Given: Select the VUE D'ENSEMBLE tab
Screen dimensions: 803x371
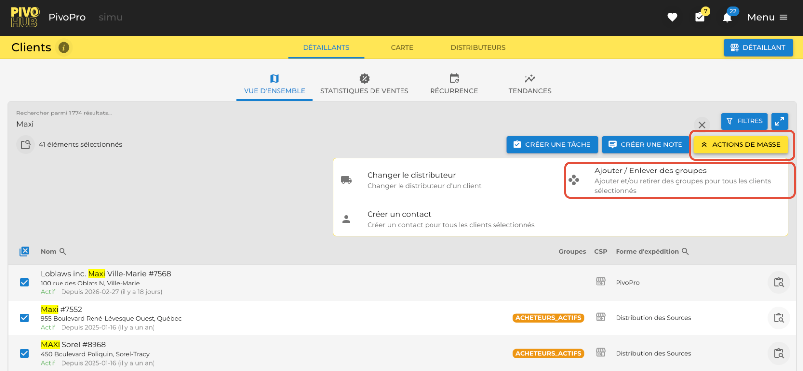Looking at the screenshot, I should point(275,85).
